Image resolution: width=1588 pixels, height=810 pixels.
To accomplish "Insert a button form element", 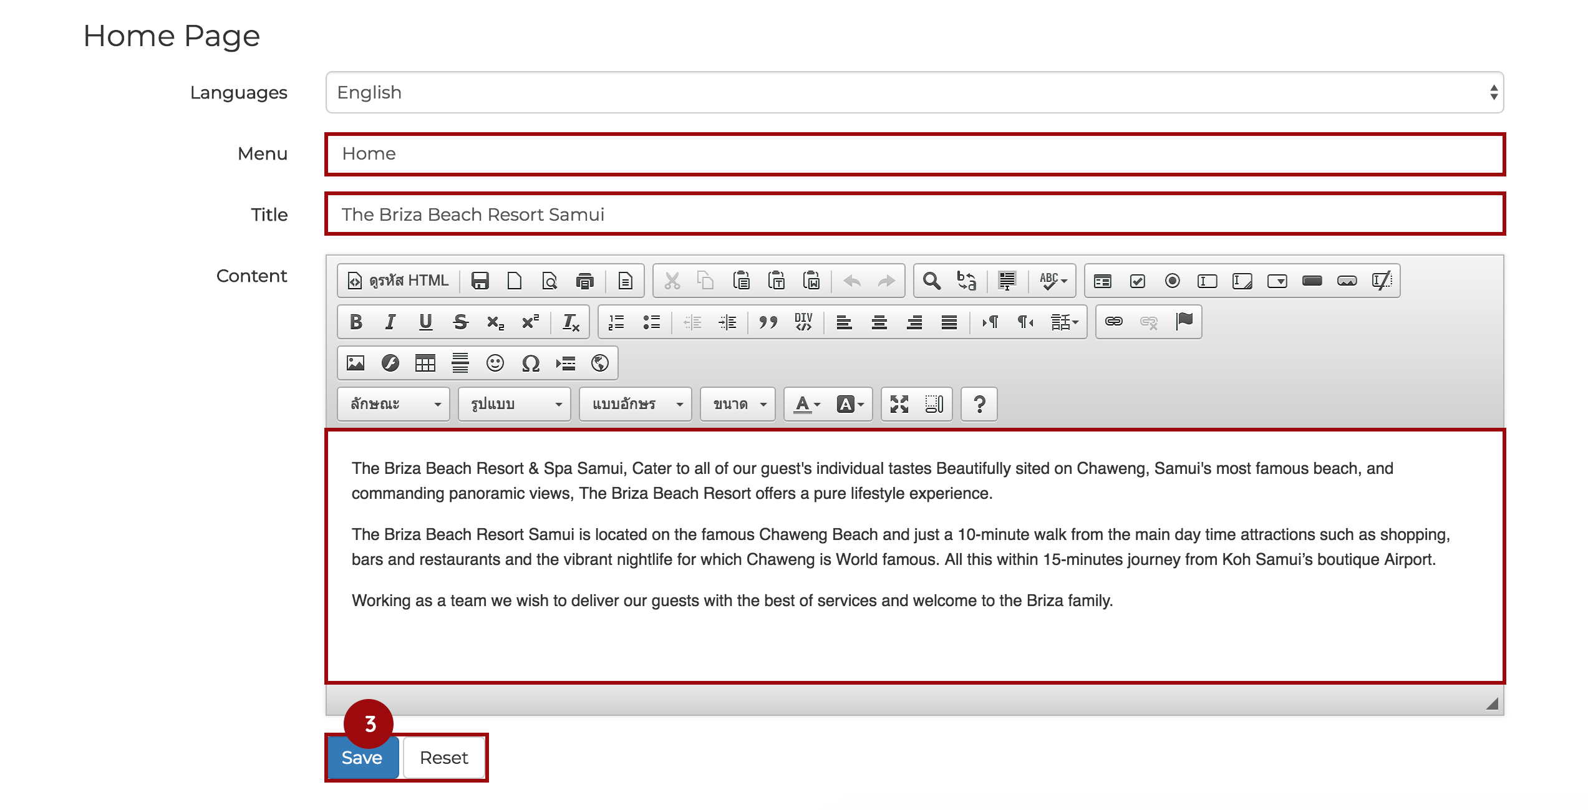I will click(1312, 281).
